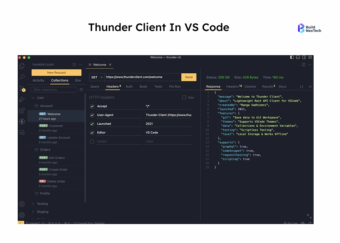Image resolution: width=340 pixels, height=243 pixels.
Task: Click the New Request button
Action: click(56, 73)
